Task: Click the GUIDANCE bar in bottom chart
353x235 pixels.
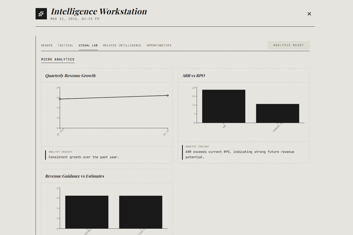Action: click(x=87, y=212)
